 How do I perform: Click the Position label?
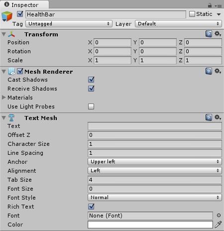point(18,42)
